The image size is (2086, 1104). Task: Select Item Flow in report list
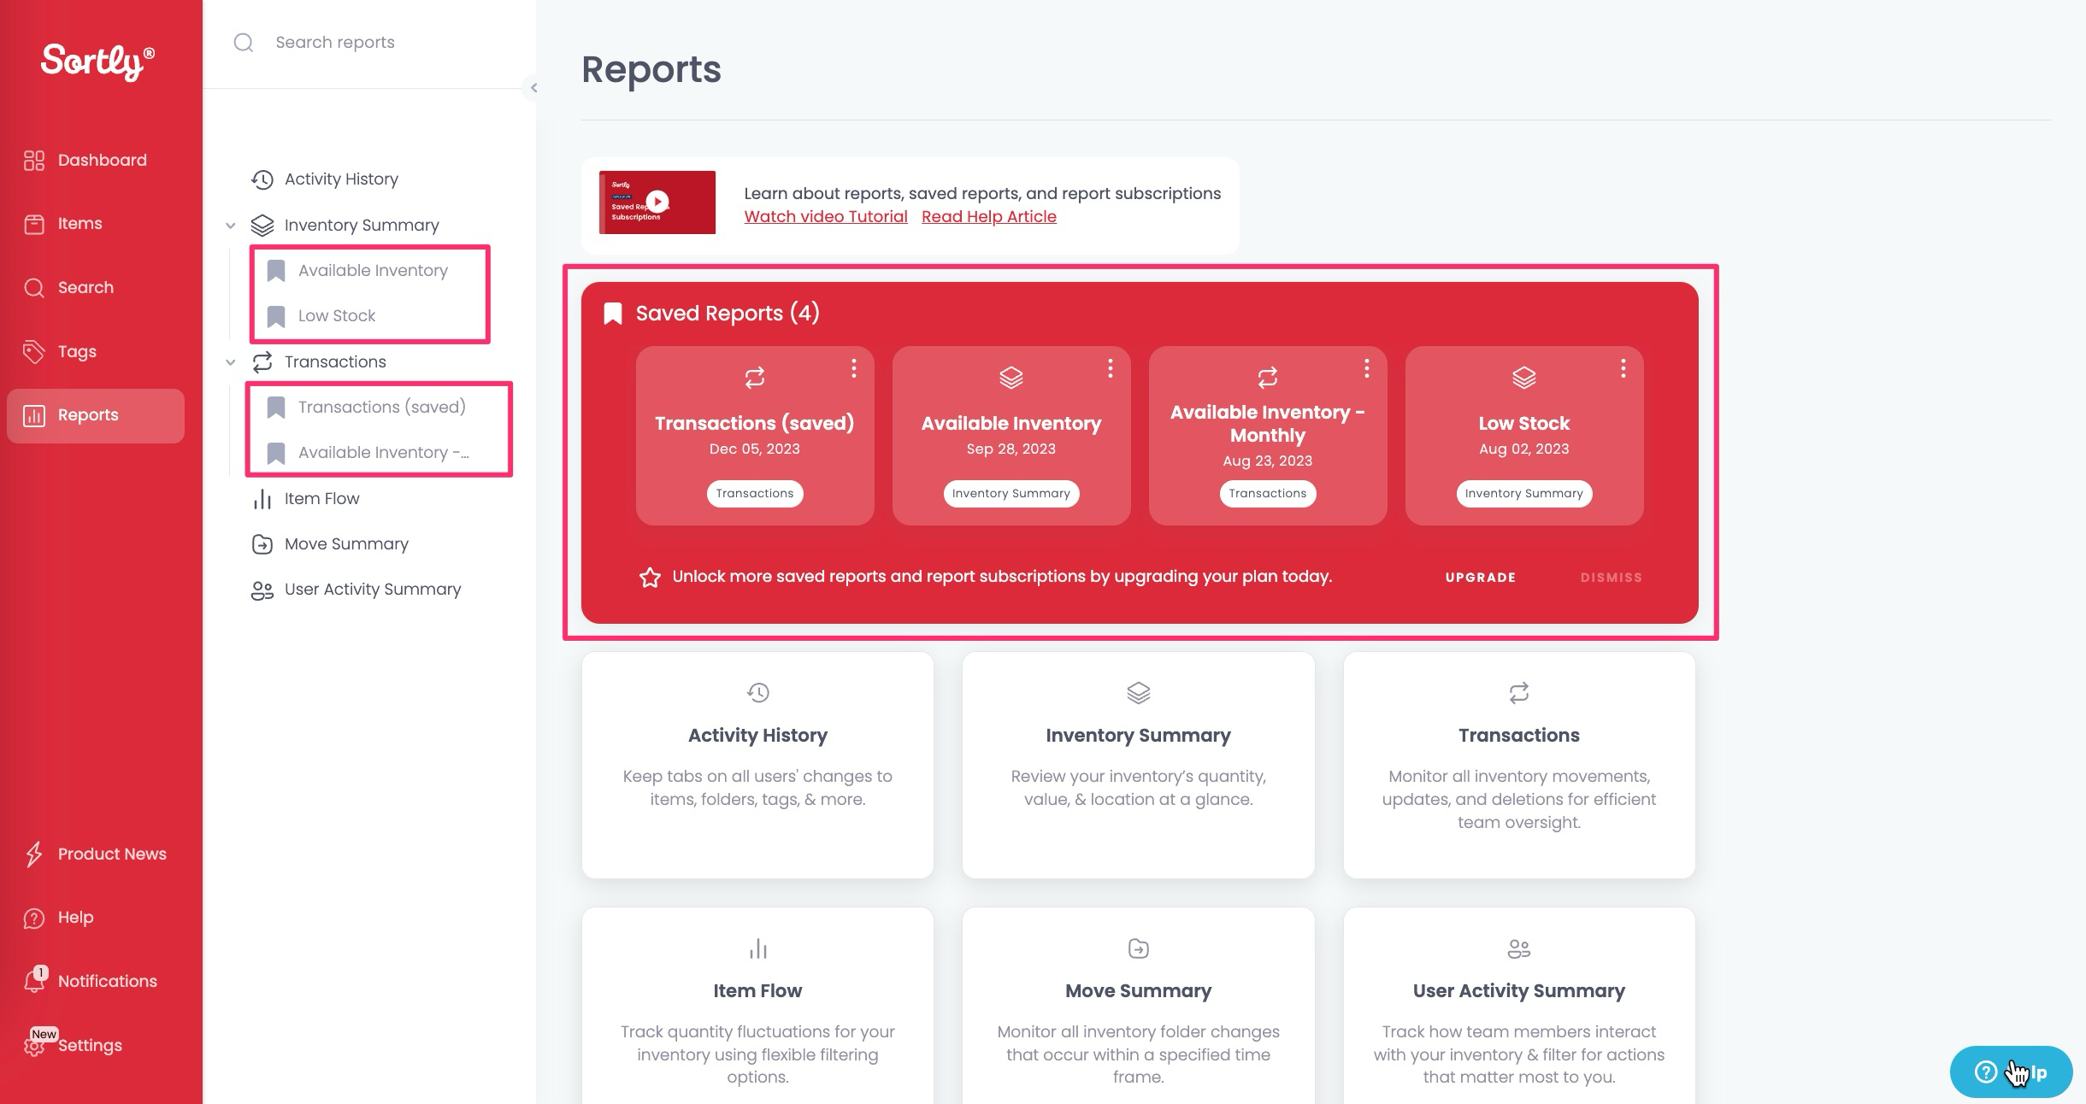pyautogui.click(x=321, y=499)
